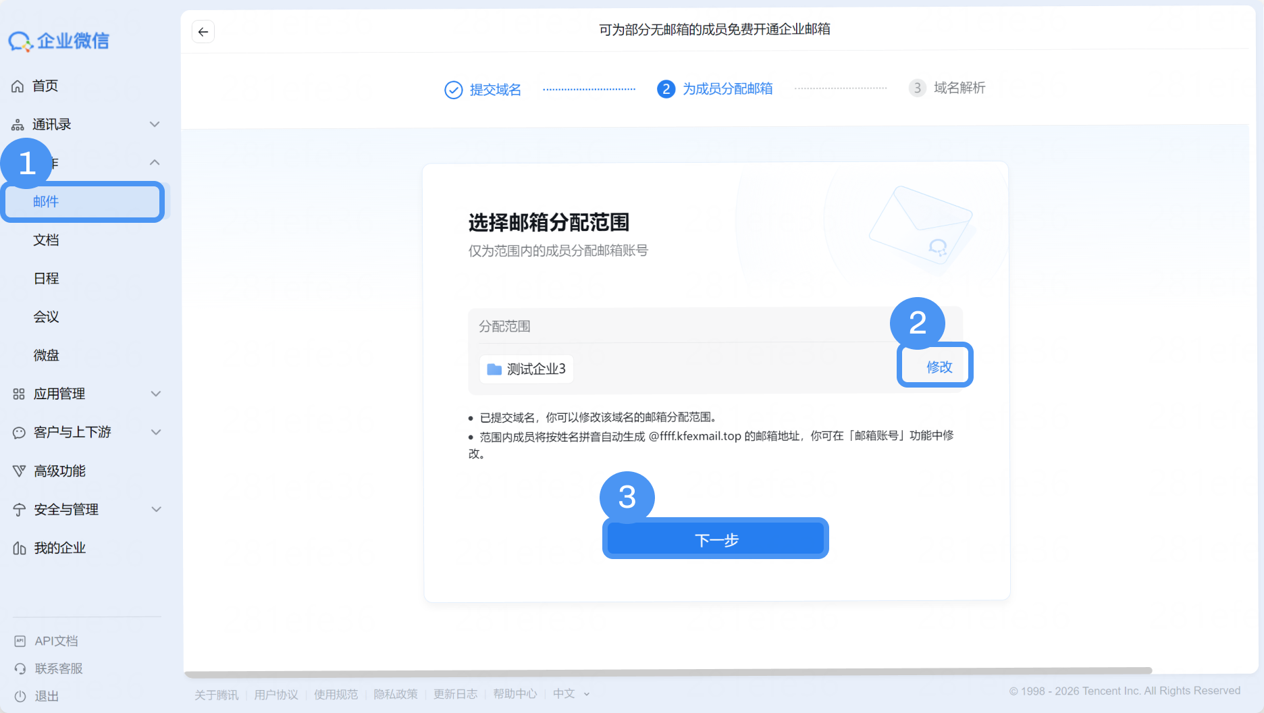Click the 下一步 button
Screen dimensions: 1264x713
point(716,539)
